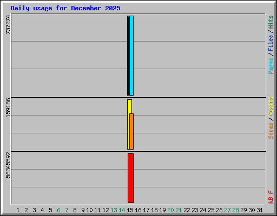The height and width of the screenshot is (216, 277).
Task: Click the yellow Visits bar for day 15
Action: pos(129,124)
